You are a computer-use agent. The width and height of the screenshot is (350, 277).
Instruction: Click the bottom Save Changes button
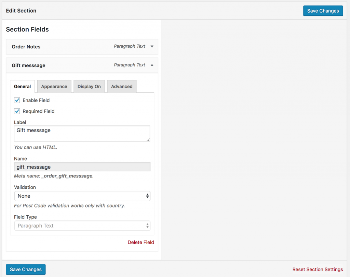[x=26, y=270]
